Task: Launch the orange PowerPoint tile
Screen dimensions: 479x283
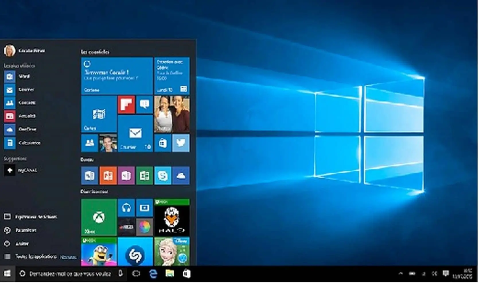Action: click(x=108, y=176)
